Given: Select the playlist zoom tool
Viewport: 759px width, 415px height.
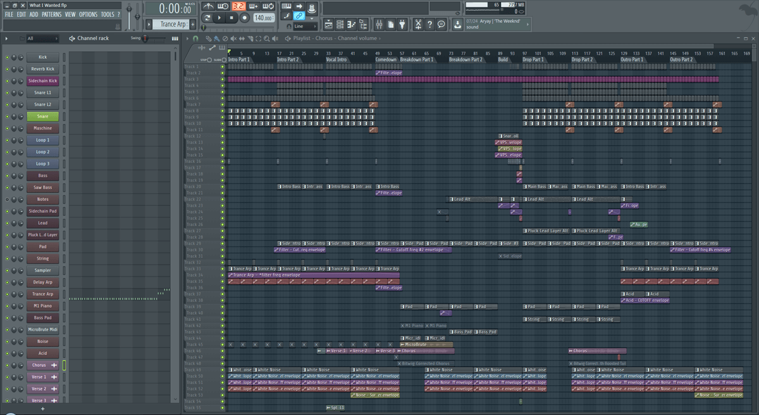Looking at the screenshot, I should tap(266, 39).
